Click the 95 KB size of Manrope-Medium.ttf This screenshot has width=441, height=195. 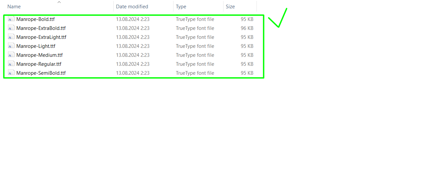point(247,55)
